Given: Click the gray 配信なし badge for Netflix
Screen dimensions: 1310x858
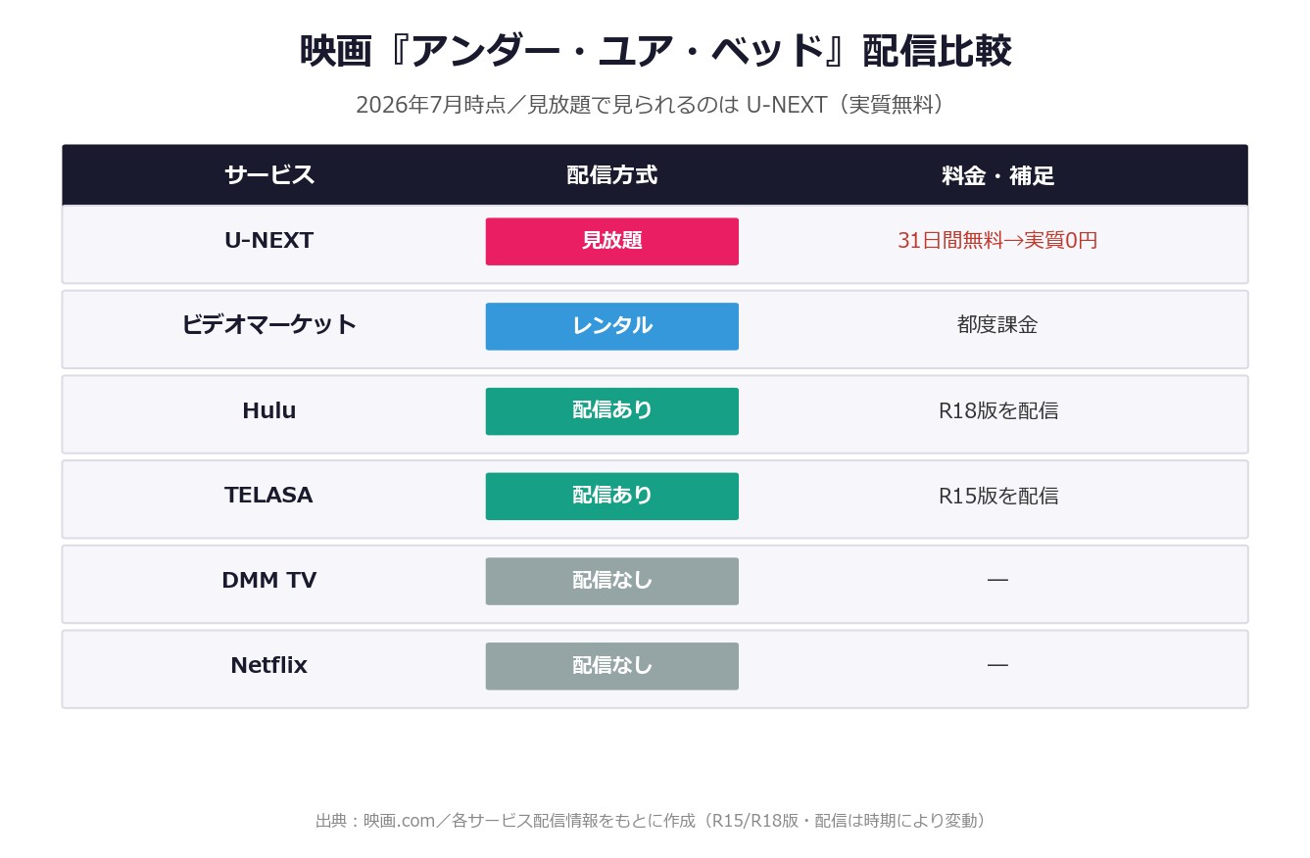Looking at the screenshot, I should (611, 666).
